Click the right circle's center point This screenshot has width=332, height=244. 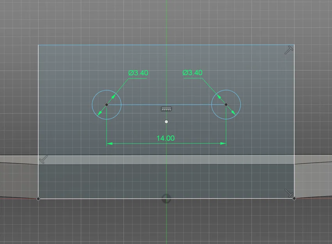point(226,104)
